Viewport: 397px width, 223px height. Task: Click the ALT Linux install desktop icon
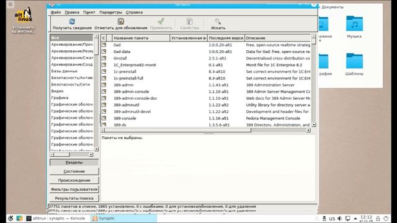click(24, 20)
